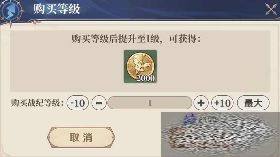Add ten levels with the +10 button
Screen dimensions: 280x157
pos(222,103)
